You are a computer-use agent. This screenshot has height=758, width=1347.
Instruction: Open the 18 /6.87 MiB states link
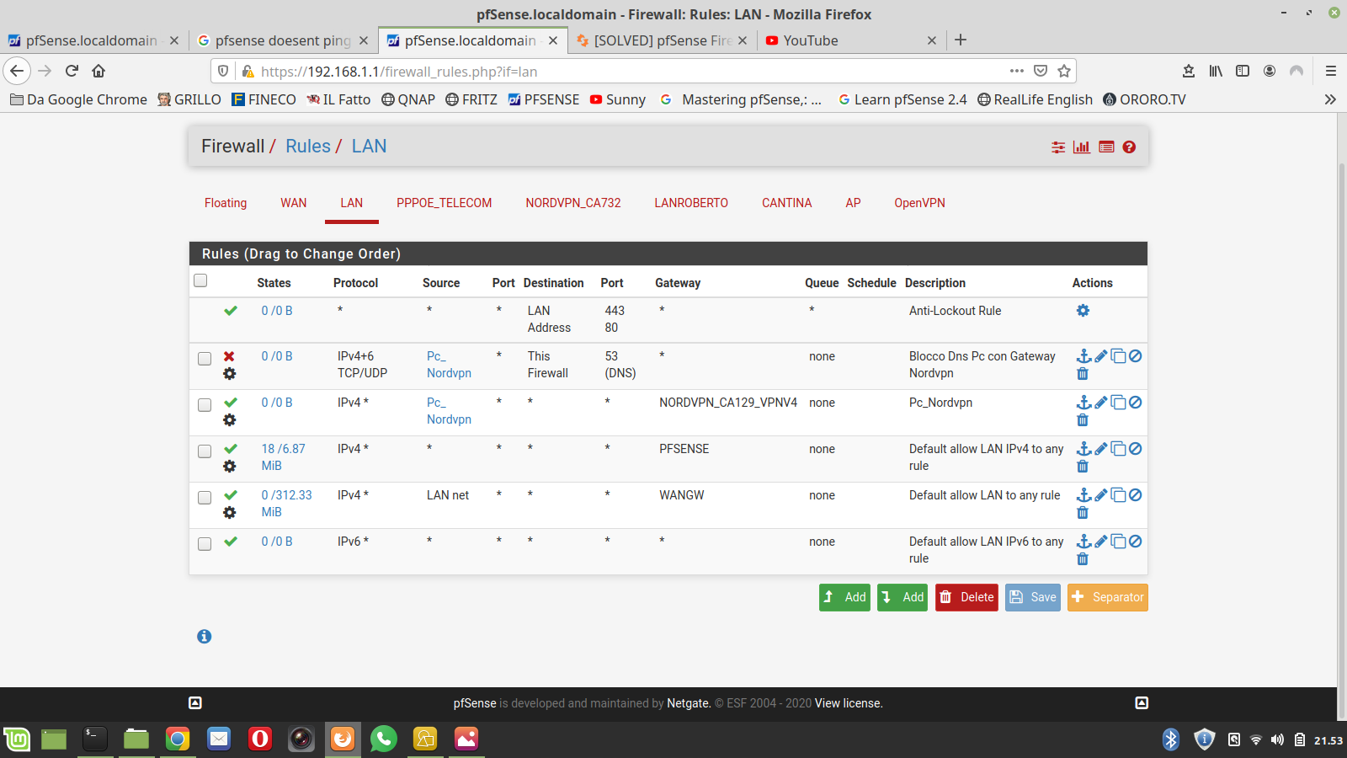click(x=283, y=457)
